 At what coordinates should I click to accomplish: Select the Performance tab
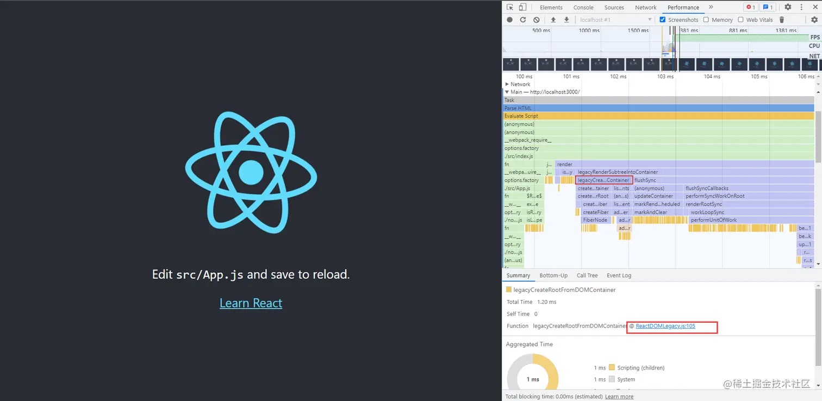(x=683, y=7)
